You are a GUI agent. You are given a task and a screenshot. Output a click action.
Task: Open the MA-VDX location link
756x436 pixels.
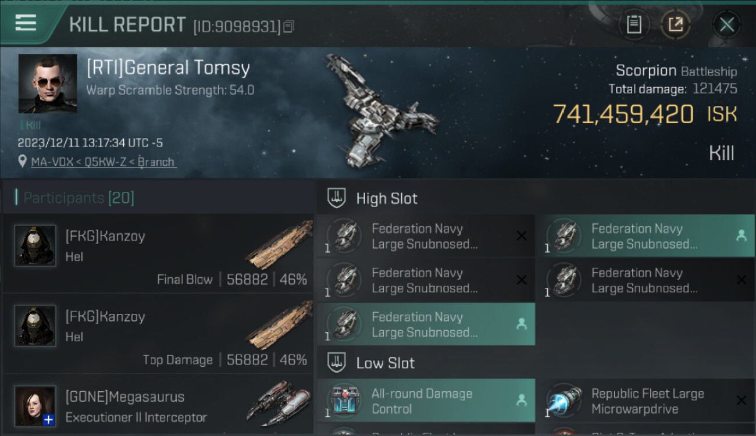tap(104, 162)
